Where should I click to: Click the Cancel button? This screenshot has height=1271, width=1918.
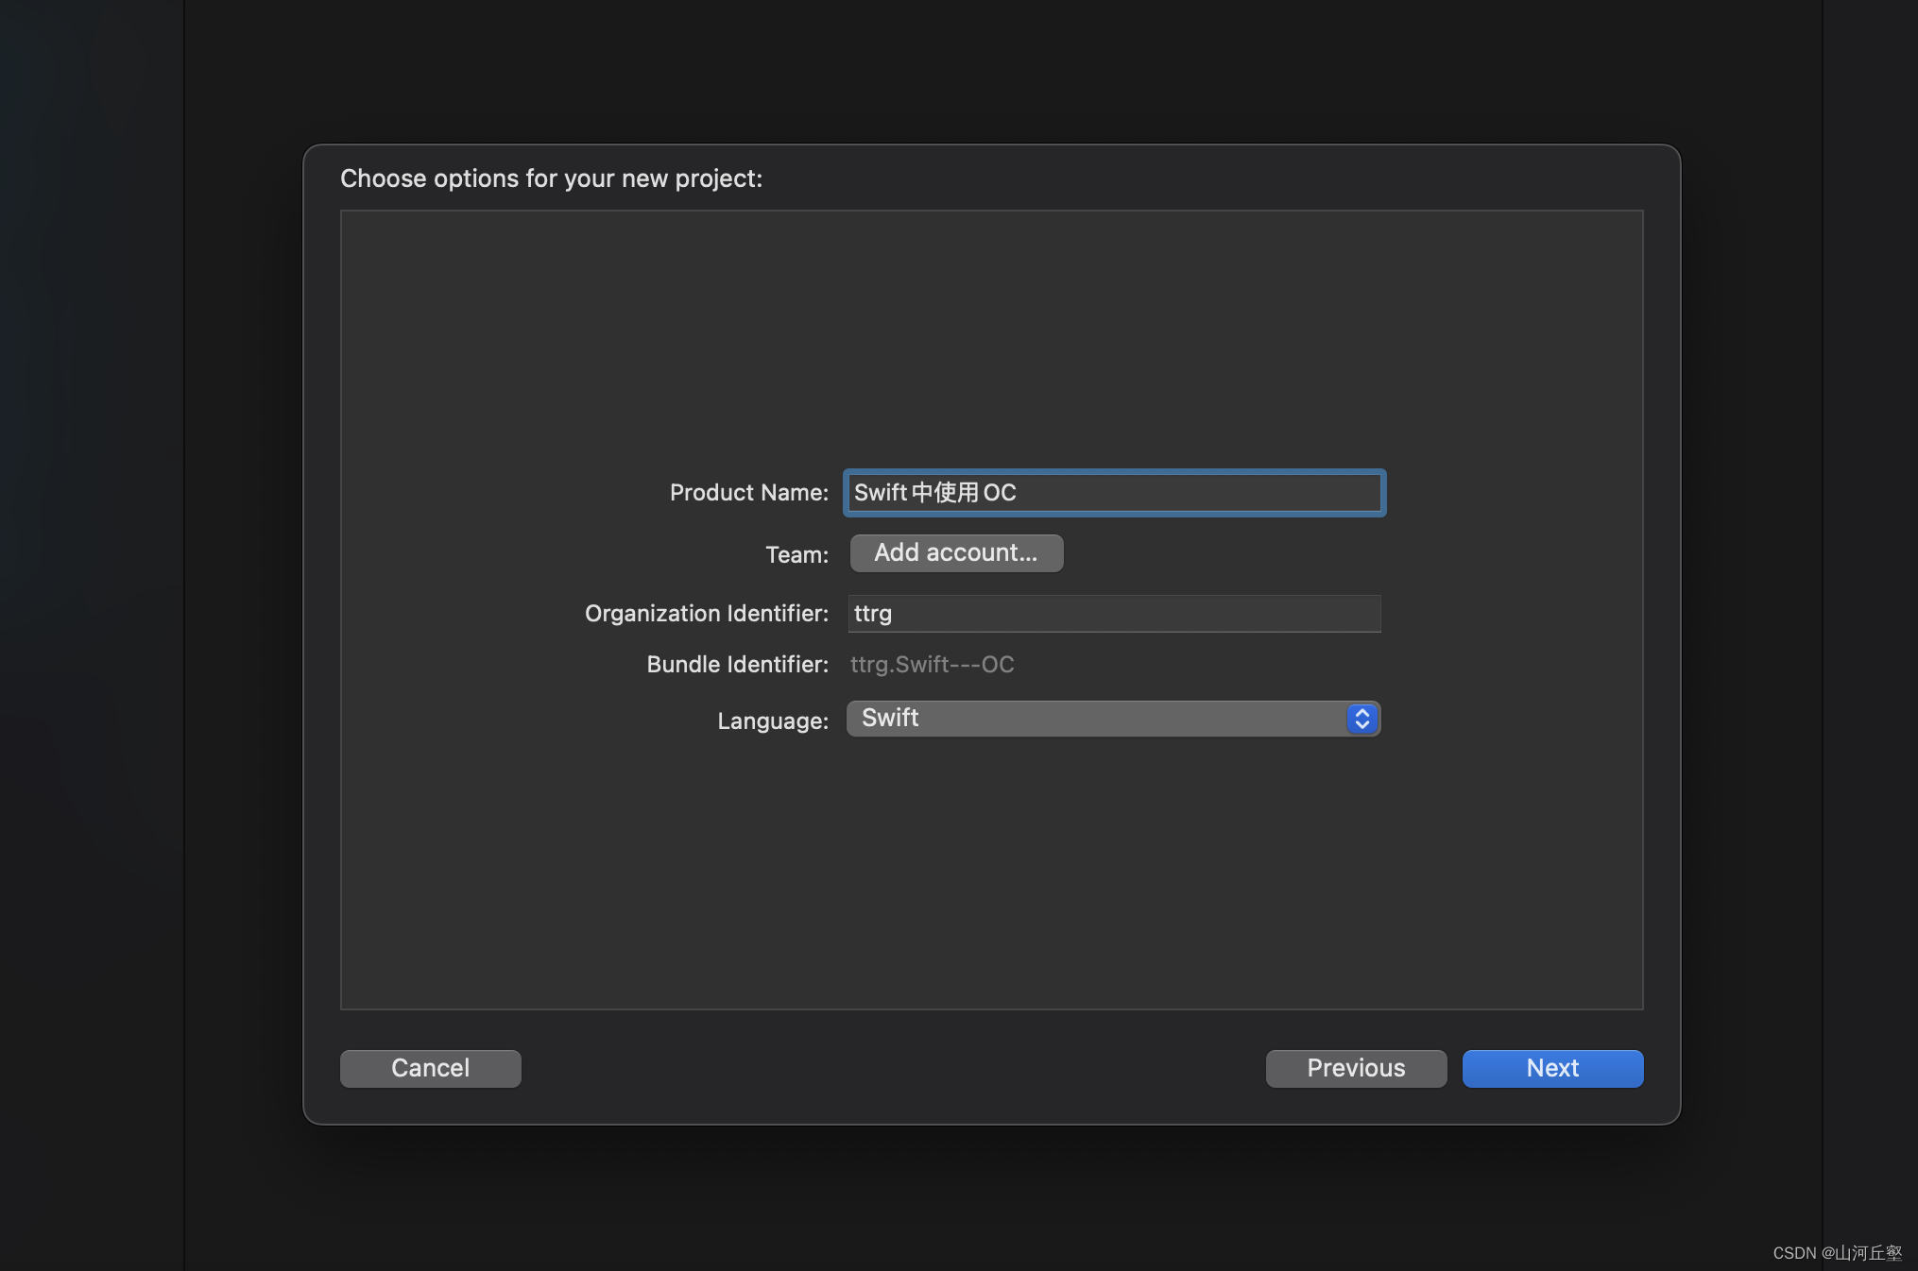pos(430,1068)
